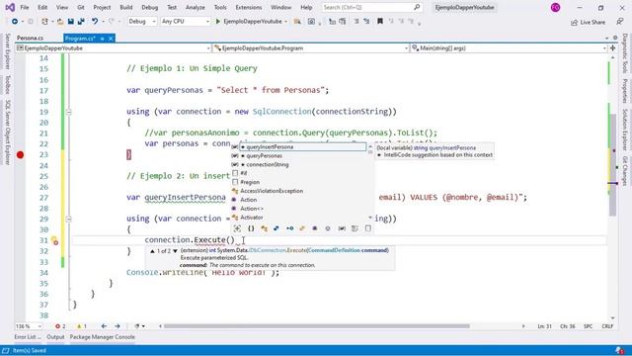Click the bookmark toolbar icon
The height and width of the screenshot is (356, 632).
pyautogui.click(x=379, y=22)
